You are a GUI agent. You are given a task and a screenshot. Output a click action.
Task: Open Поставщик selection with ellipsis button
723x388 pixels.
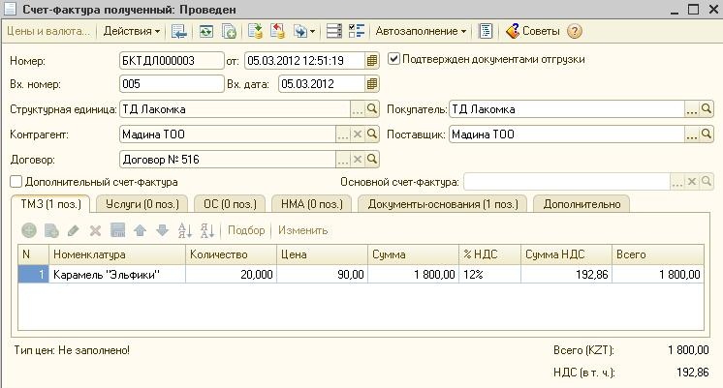point(676,134)
